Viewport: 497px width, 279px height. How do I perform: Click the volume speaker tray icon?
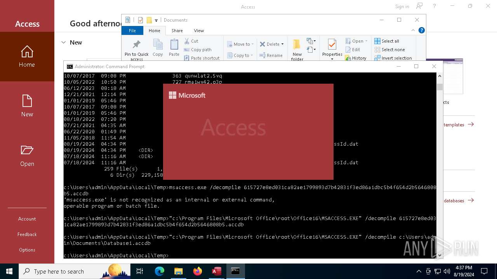447,271
